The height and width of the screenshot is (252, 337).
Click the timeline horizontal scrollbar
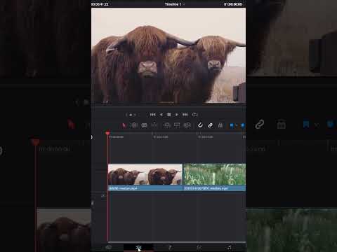pyautogui.click(x=177, y=242)
